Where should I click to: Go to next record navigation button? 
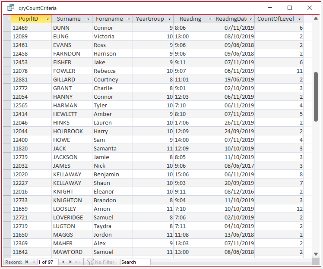point(63,262)
